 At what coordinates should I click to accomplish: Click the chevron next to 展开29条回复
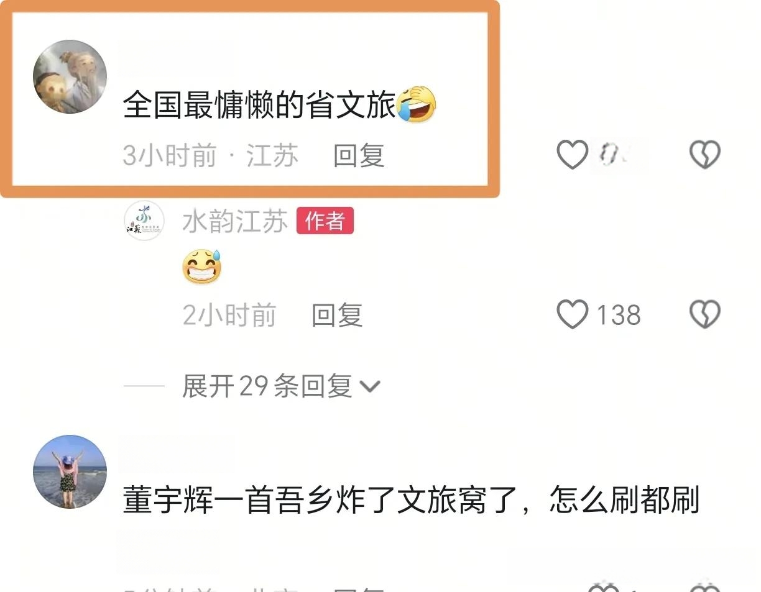tap(371, 387)
